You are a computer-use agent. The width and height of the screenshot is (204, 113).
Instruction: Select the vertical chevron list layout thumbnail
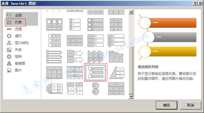coord(116,40)
